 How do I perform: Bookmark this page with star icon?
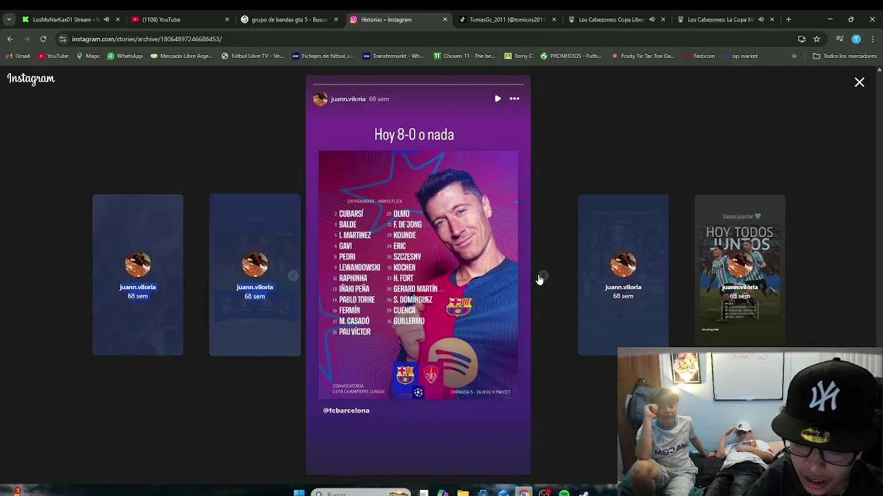[817, 39]
